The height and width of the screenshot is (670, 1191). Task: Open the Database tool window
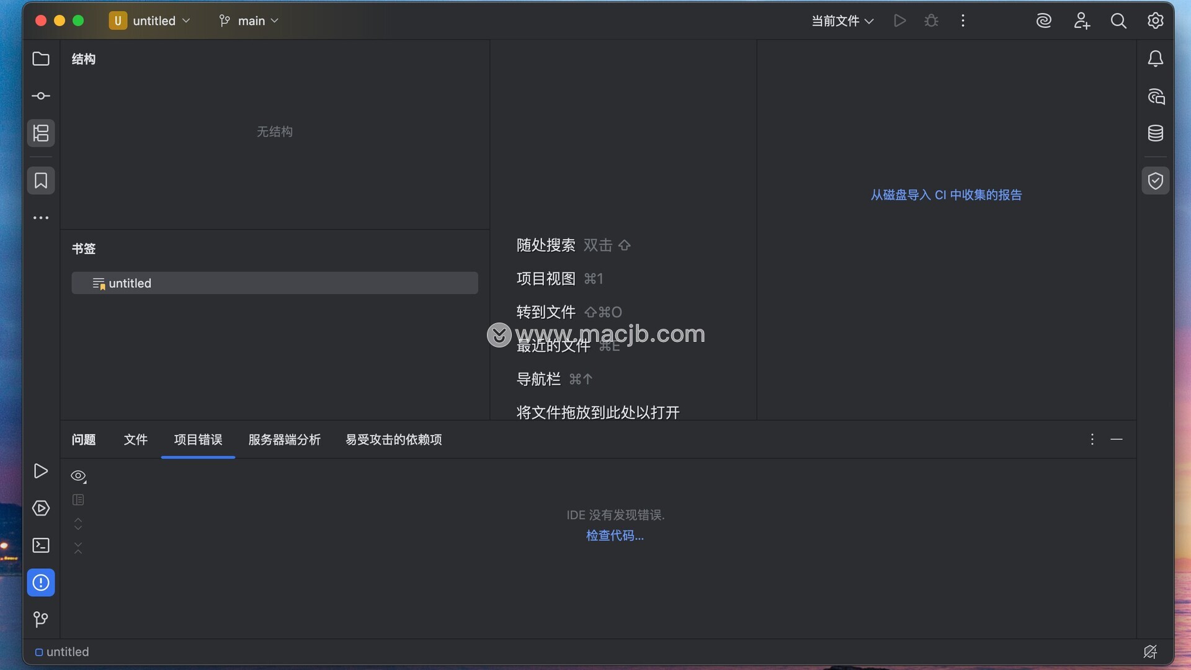click(1155, 133)
